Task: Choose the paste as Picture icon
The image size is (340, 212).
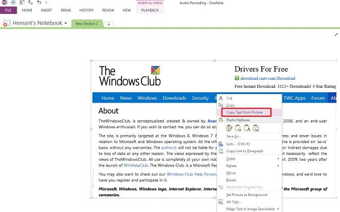Action: click(256, 128)
